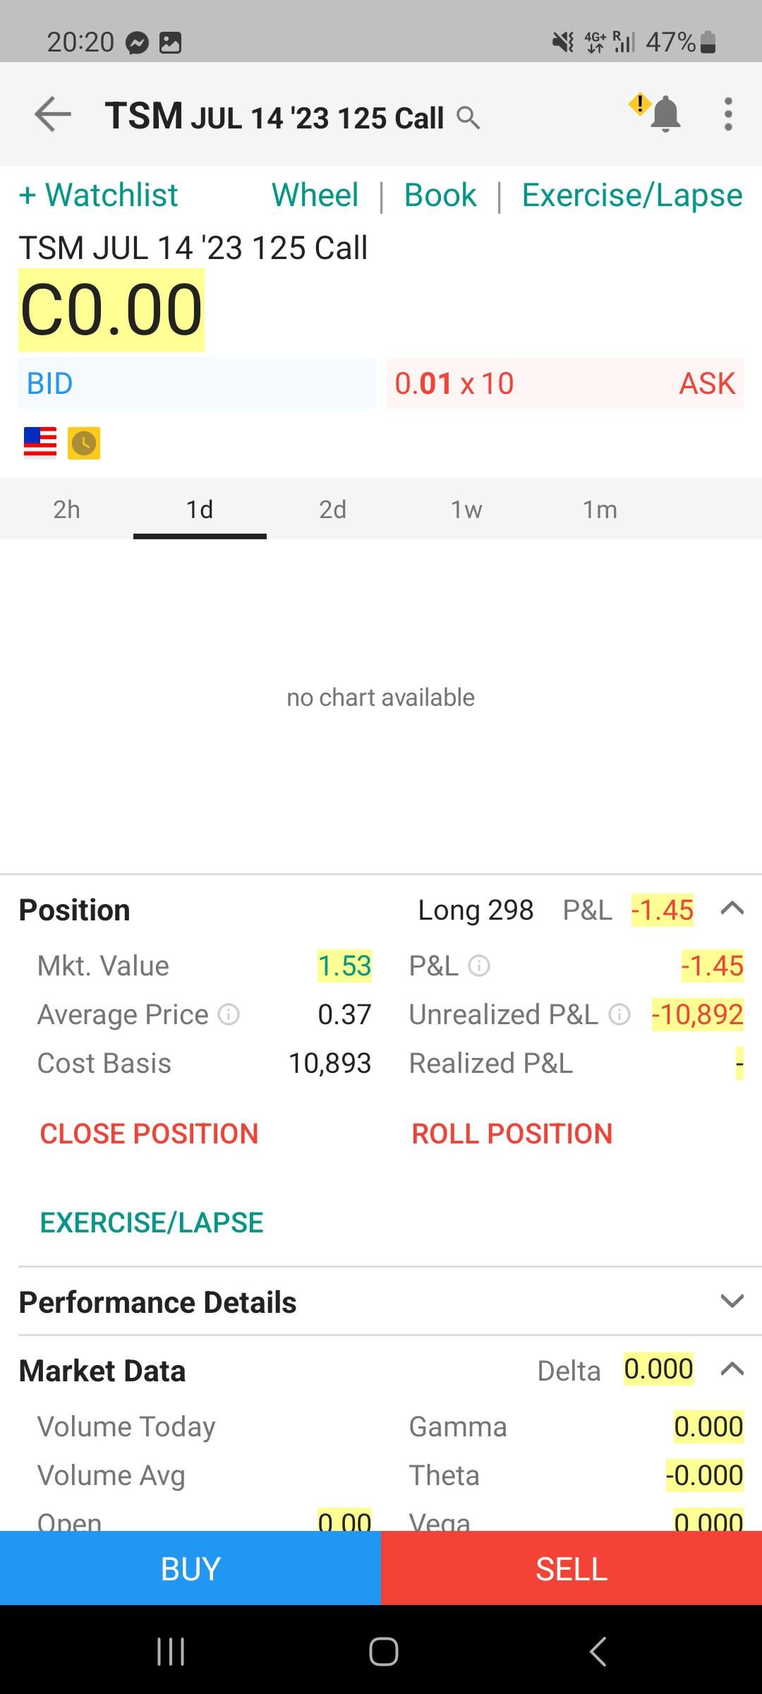The width and height of the screenshot is (762, 1694).
Task: Open search magnifier next to contract title
Action: point(468,118)
